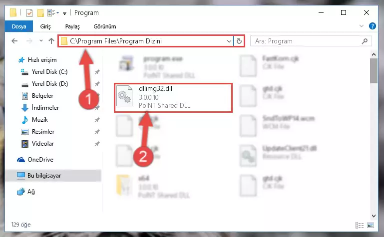Click the Properties checkmark quick access icon
384x237 pixels.
click(29, 12)
